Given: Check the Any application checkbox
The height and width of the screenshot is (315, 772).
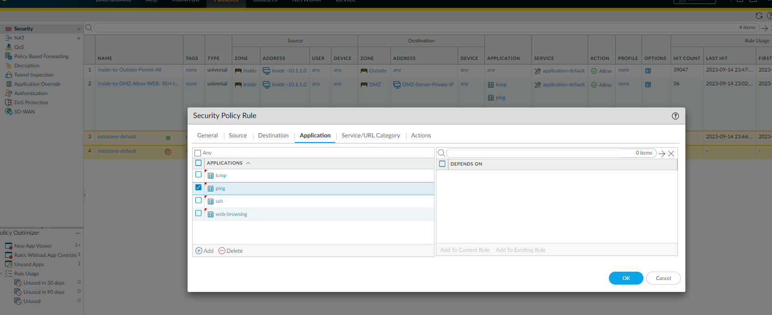Looking at the screenshot, I should coord(198,153).
